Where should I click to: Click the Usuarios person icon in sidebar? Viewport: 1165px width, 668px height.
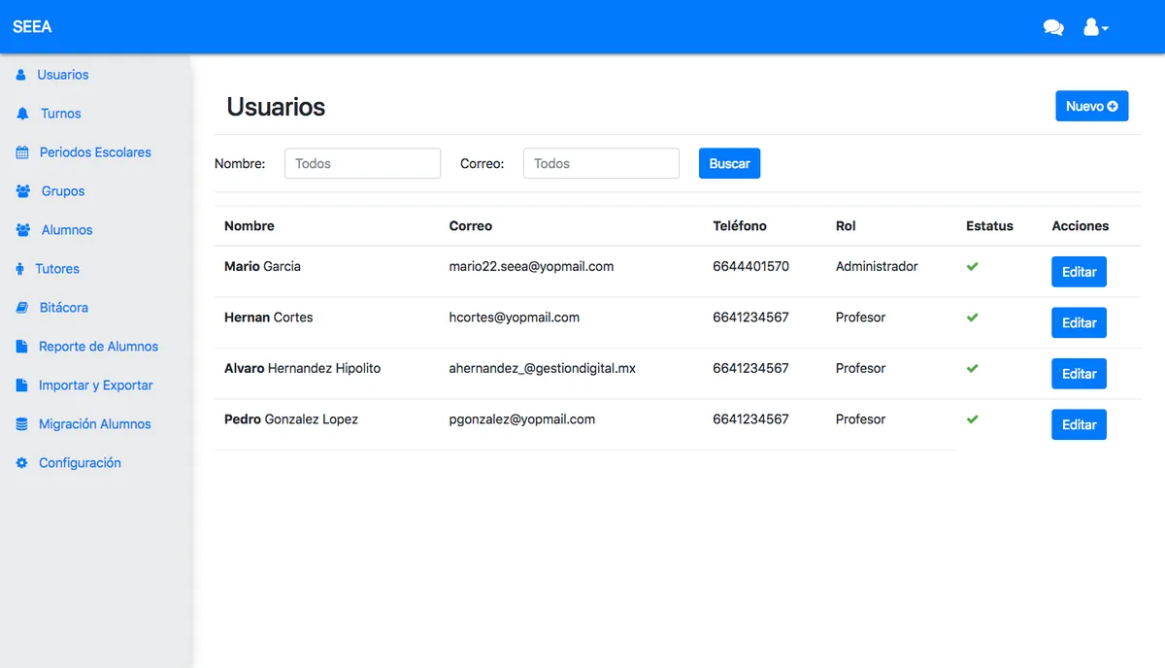(21, 75)
